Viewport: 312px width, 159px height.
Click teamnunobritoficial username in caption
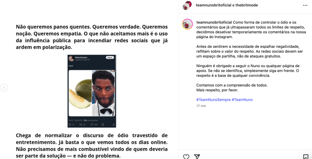click(214, 22)
